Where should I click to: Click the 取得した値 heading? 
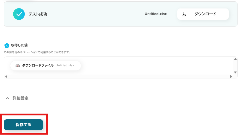coord(19,45)
